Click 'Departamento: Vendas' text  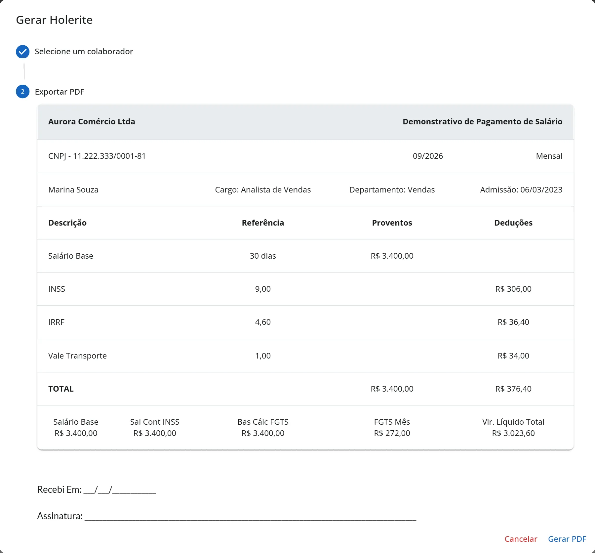click(x=392, y=190)
